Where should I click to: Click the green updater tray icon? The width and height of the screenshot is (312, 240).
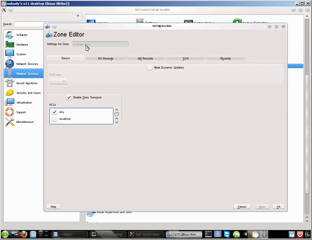[x=236, y=235]
